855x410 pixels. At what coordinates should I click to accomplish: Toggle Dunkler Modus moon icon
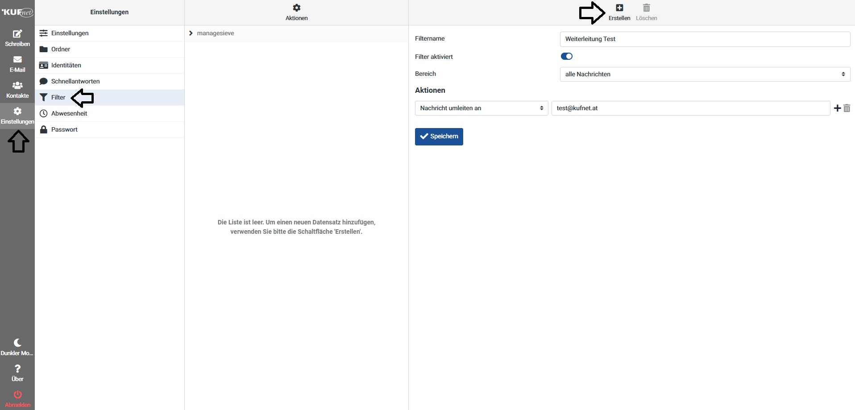coord(17,343)
